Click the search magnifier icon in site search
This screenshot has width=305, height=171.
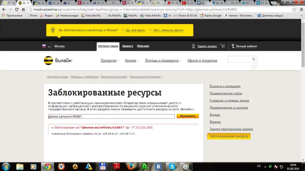(253, 59)
